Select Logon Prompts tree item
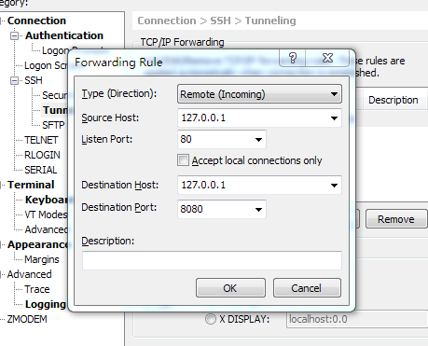The width and height of the screenshot is (428, 346). click(55, 50)
